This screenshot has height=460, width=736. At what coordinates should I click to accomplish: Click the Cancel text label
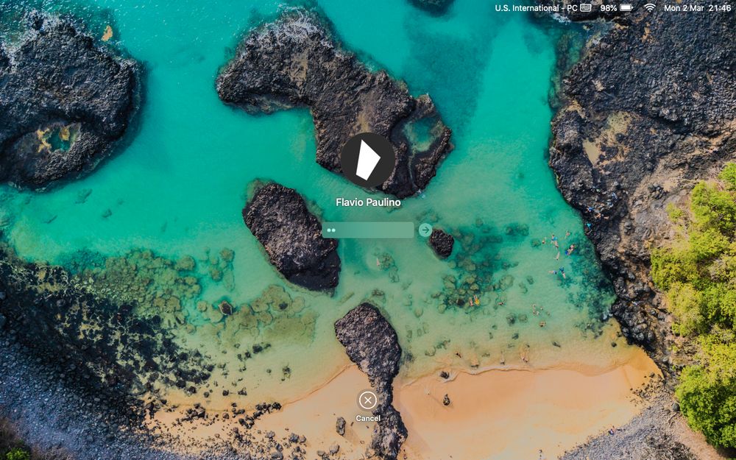click(367, 418)
